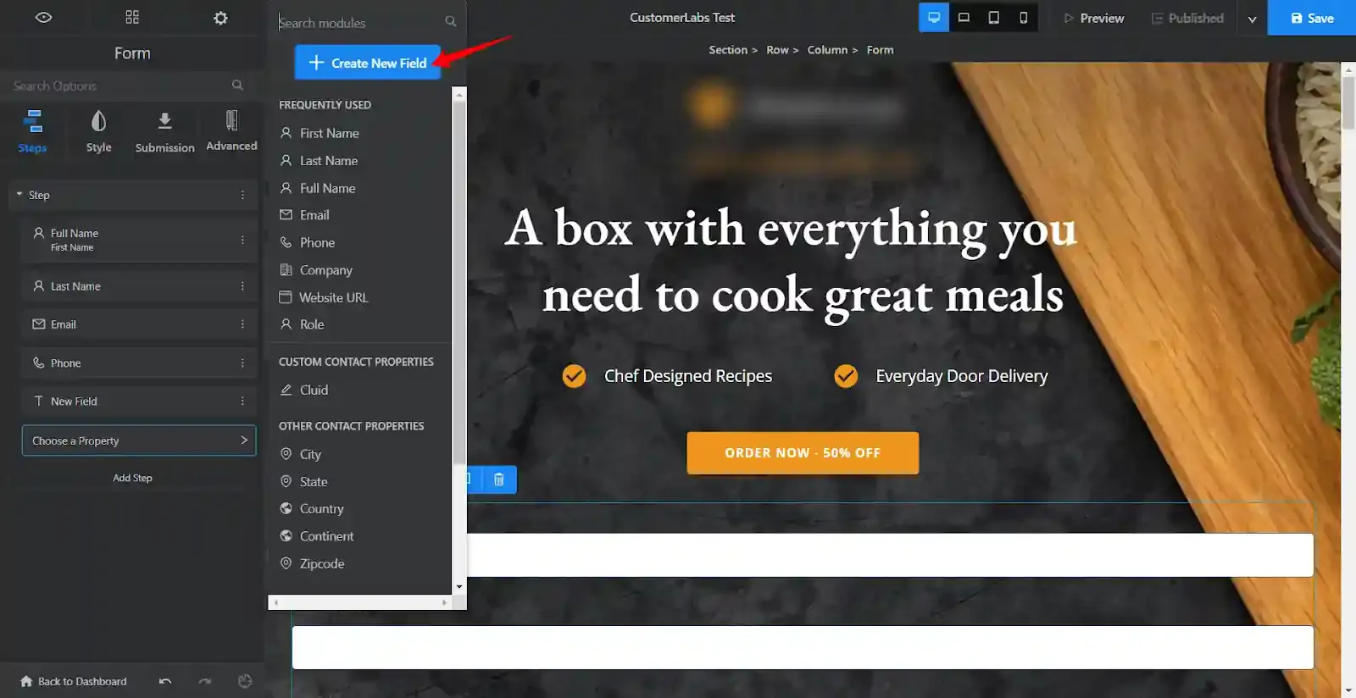Go Back to Dashboard

74,681
